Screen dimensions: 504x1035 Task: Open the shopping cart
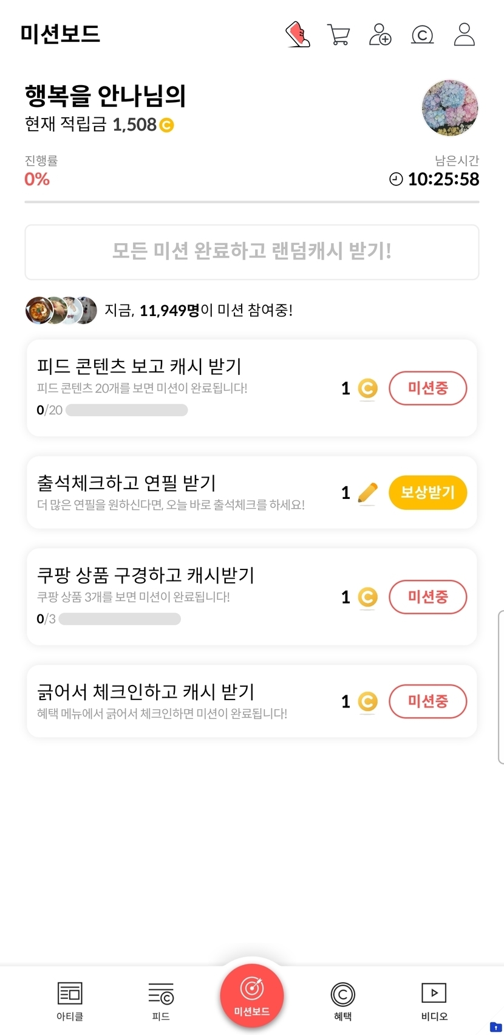(x=338, y=35)
